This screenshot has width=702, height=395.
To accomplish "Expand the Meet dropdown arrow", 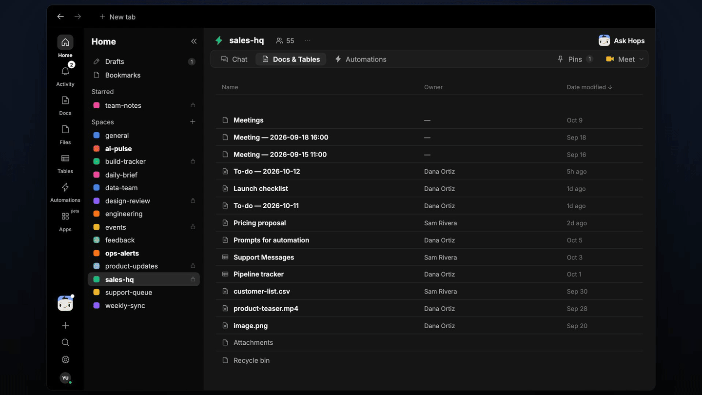I will 641,59.
